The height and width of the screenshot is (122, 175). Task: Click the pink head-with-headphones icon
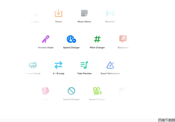(45, 91)
